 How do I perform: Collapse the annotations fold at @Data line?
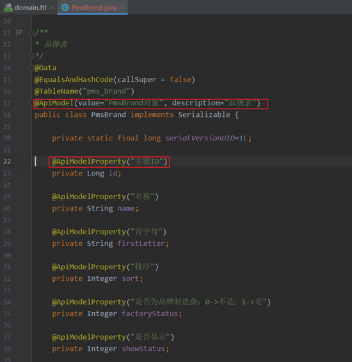click(31, 68)
